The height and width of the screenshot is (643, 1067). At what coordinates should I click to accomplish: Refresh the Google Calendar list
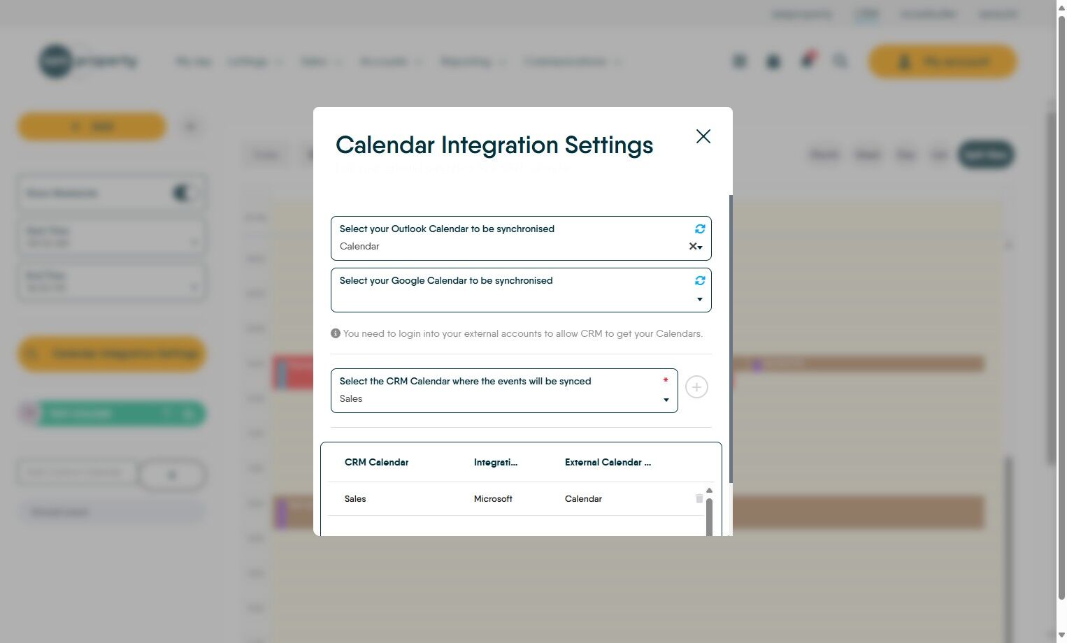point(700,280)
